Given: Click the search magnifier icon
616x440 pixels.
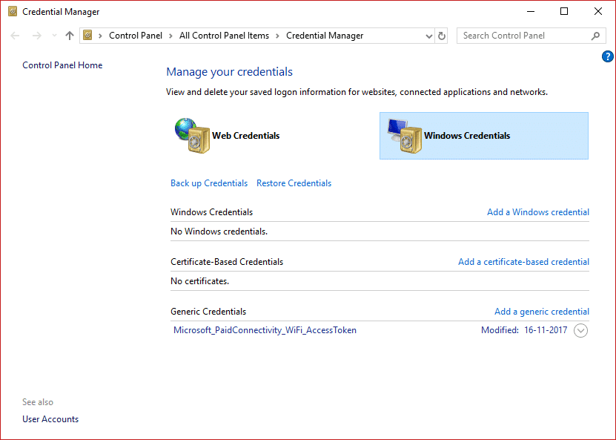Looking at the screenshot, I should point(595,36).
